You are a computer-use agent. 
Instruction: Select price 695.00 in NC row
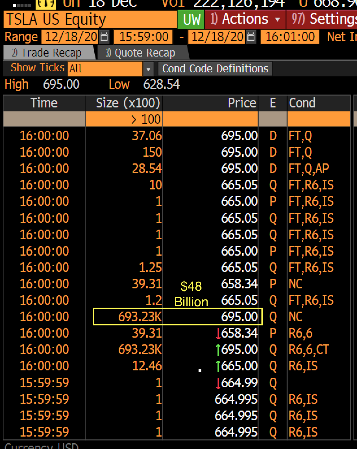tap(239, 317)
